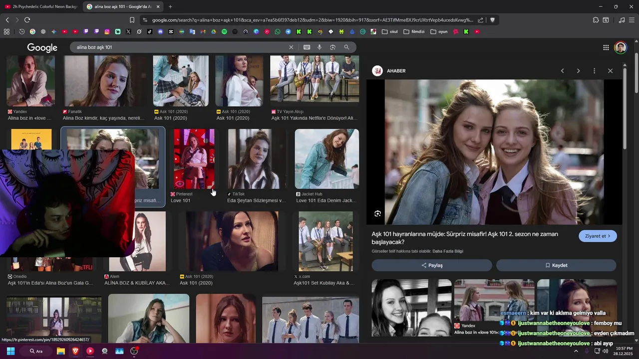Open the Brave Shields lion icon in the address bar

492,20
